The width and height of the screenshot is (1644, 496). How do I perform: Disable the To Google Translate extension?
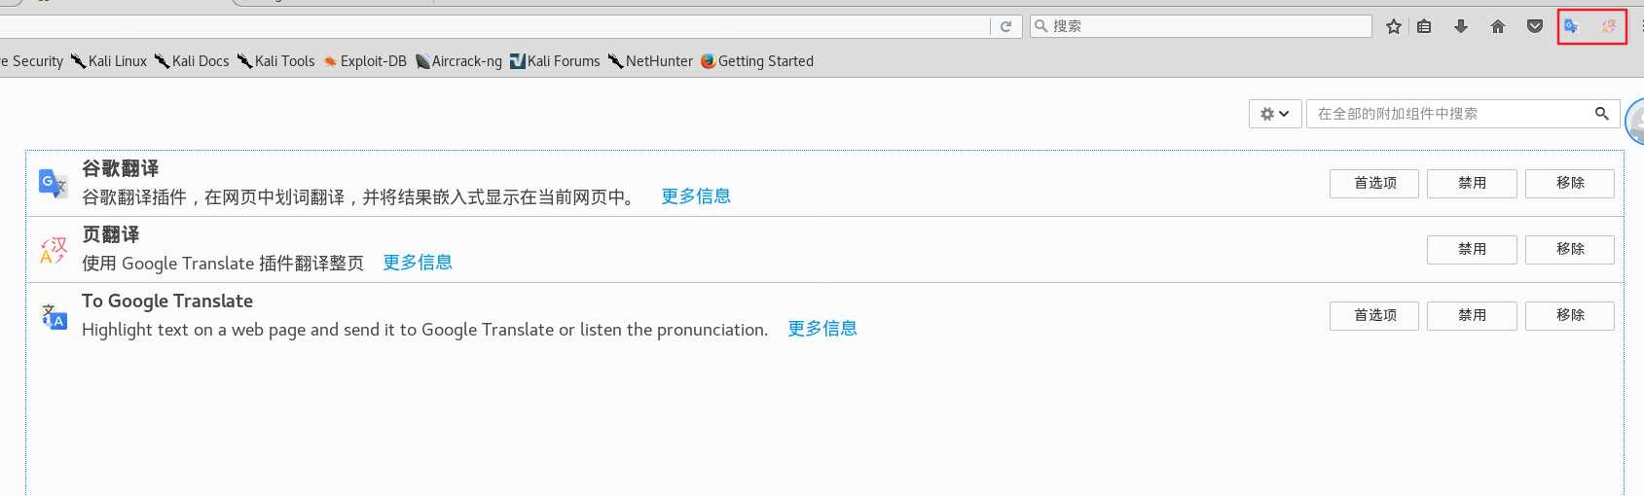[x=1472, y=315]
